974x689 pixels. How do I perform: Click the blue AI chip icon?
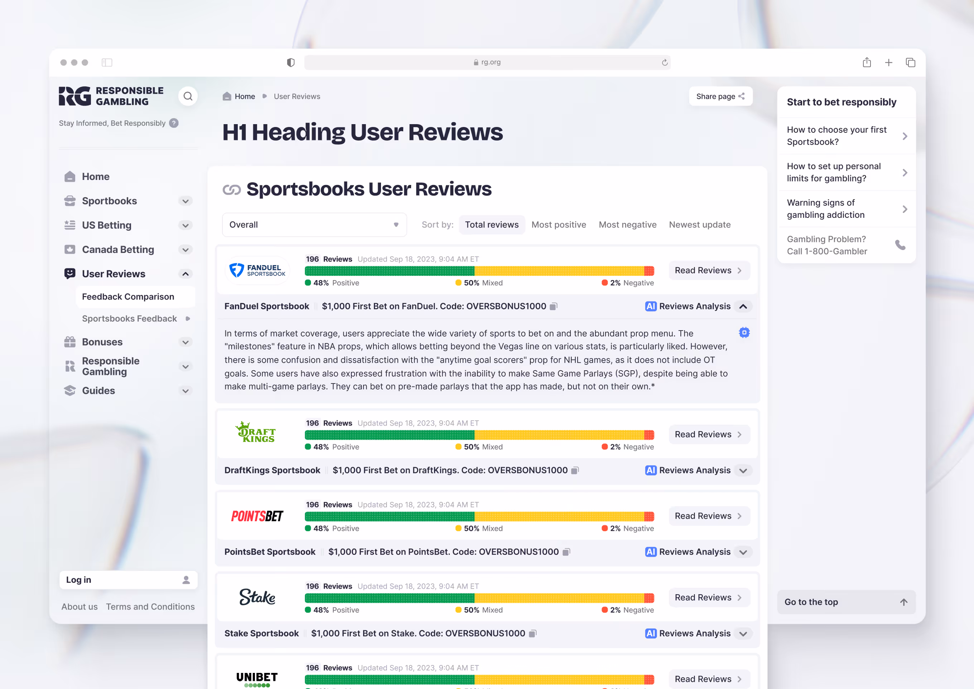[x=744, y=333]
